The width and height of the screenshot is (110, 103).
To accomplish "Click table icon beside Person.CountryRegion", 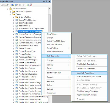I will [x=16, y=60].
